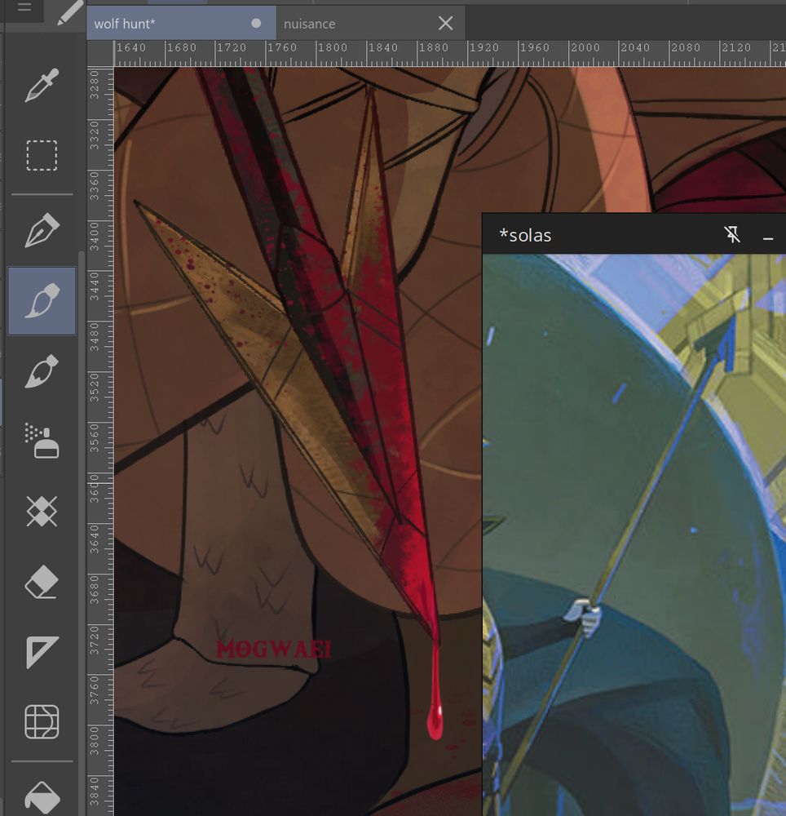Click the horizontal ruler at 1800

click(x=332, y=48)
